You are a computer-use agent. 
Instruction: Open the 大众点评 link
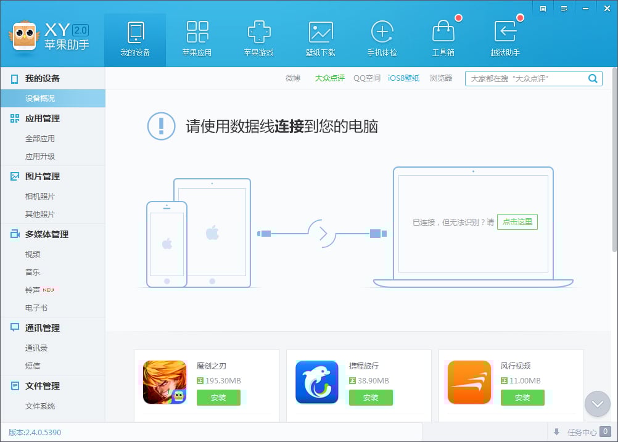coord(329,78)
